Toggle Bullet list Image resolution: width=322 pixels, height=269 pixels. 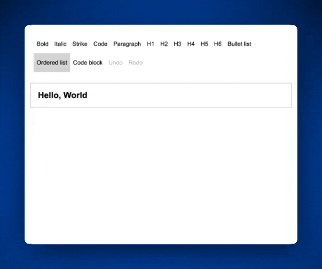[239, 44]
